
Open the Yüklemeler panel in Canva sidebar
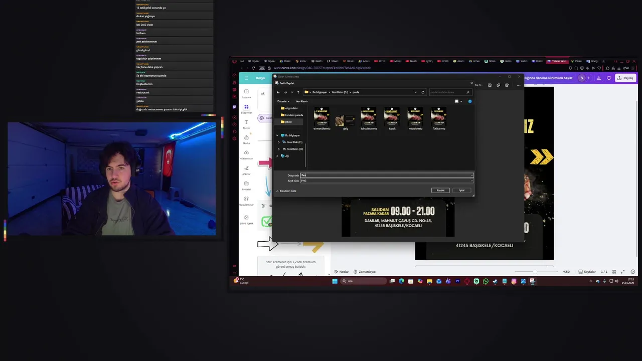click(246, 155)
